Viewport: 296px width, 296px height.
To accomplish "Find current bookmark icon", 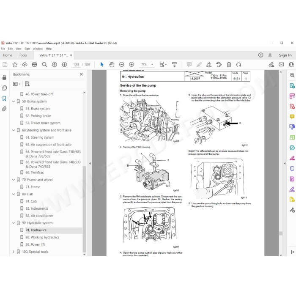I will click(27, 84).
